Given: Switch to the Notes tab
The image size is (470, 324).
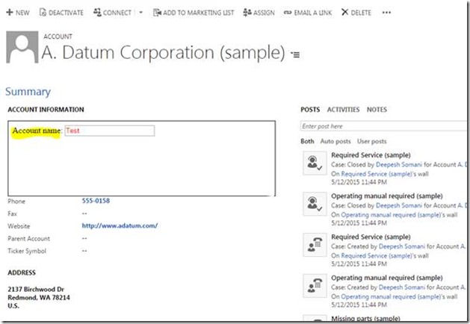Looking at the screenshot, I should tap(377, 110).
